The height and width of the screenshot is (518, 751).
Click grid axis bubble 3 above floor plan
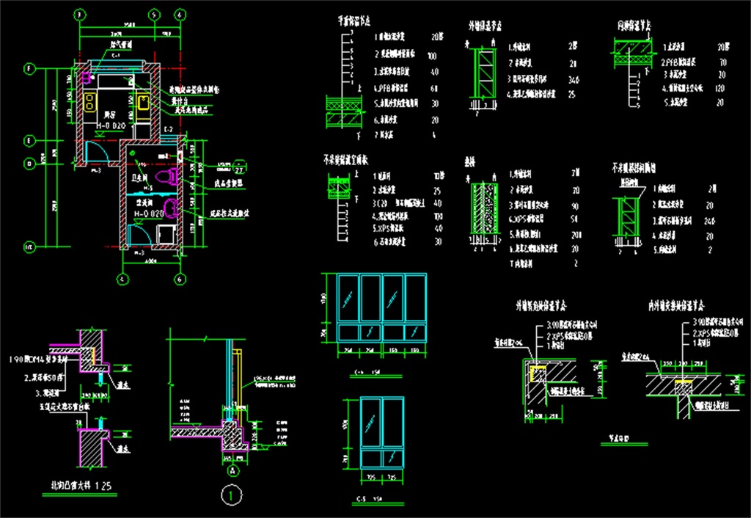tap(79, 14)
